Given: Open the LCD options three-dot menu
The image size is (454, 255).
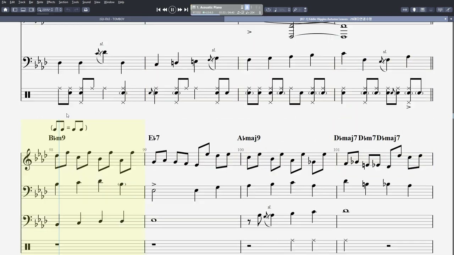Looking at the screenshot, I should tap(251, 7).
